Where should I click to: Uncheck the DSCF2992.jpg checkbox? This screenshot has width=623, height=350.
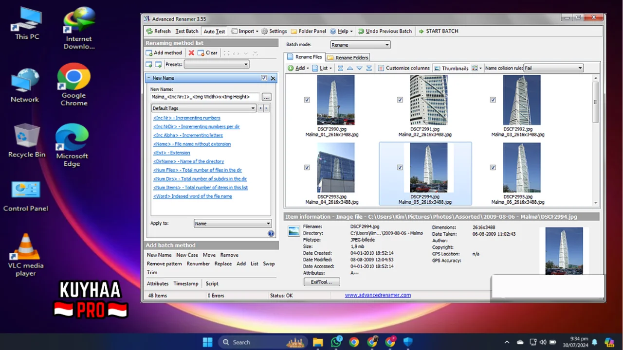pyautogui.click(x=493, y=100)
